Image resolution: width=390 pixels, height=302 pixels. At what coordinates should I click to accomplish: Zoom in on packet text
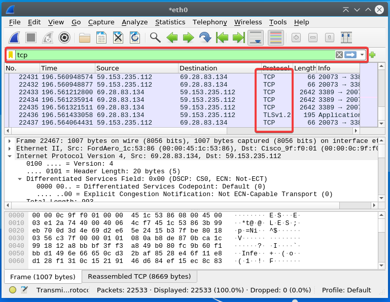(x=296, y=38)
